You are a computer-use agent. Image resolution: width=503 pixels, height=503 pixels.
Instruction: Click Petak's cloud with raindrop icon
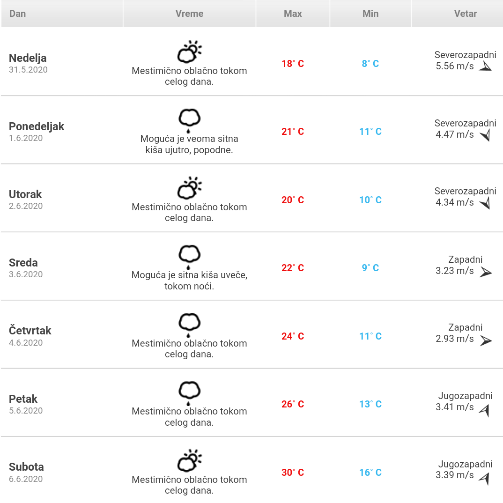coord(189,392)
